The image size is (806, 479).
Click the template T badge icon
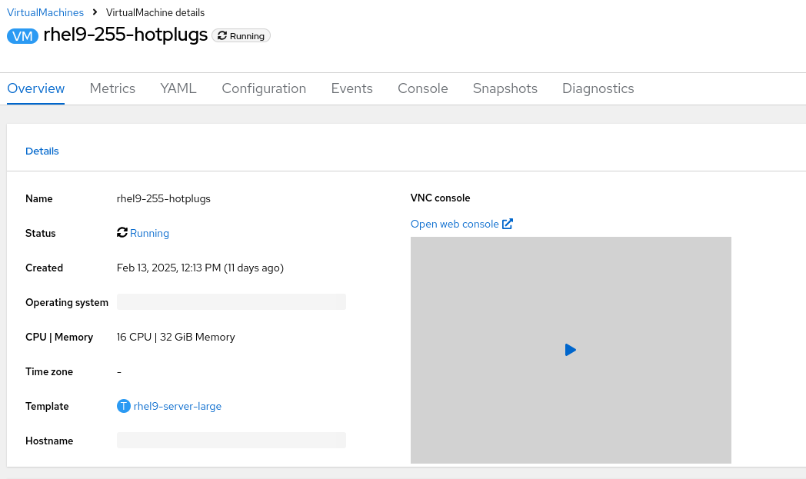pyautogui.click(x=123, y=406)
